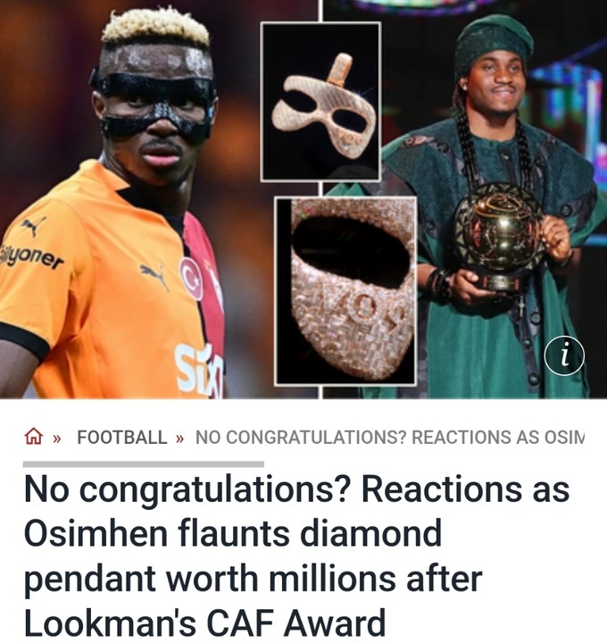Click the first breadcrumb double-arrow separator
The image size is (607, 643).
pyautogui.click(x=57, y=438)
